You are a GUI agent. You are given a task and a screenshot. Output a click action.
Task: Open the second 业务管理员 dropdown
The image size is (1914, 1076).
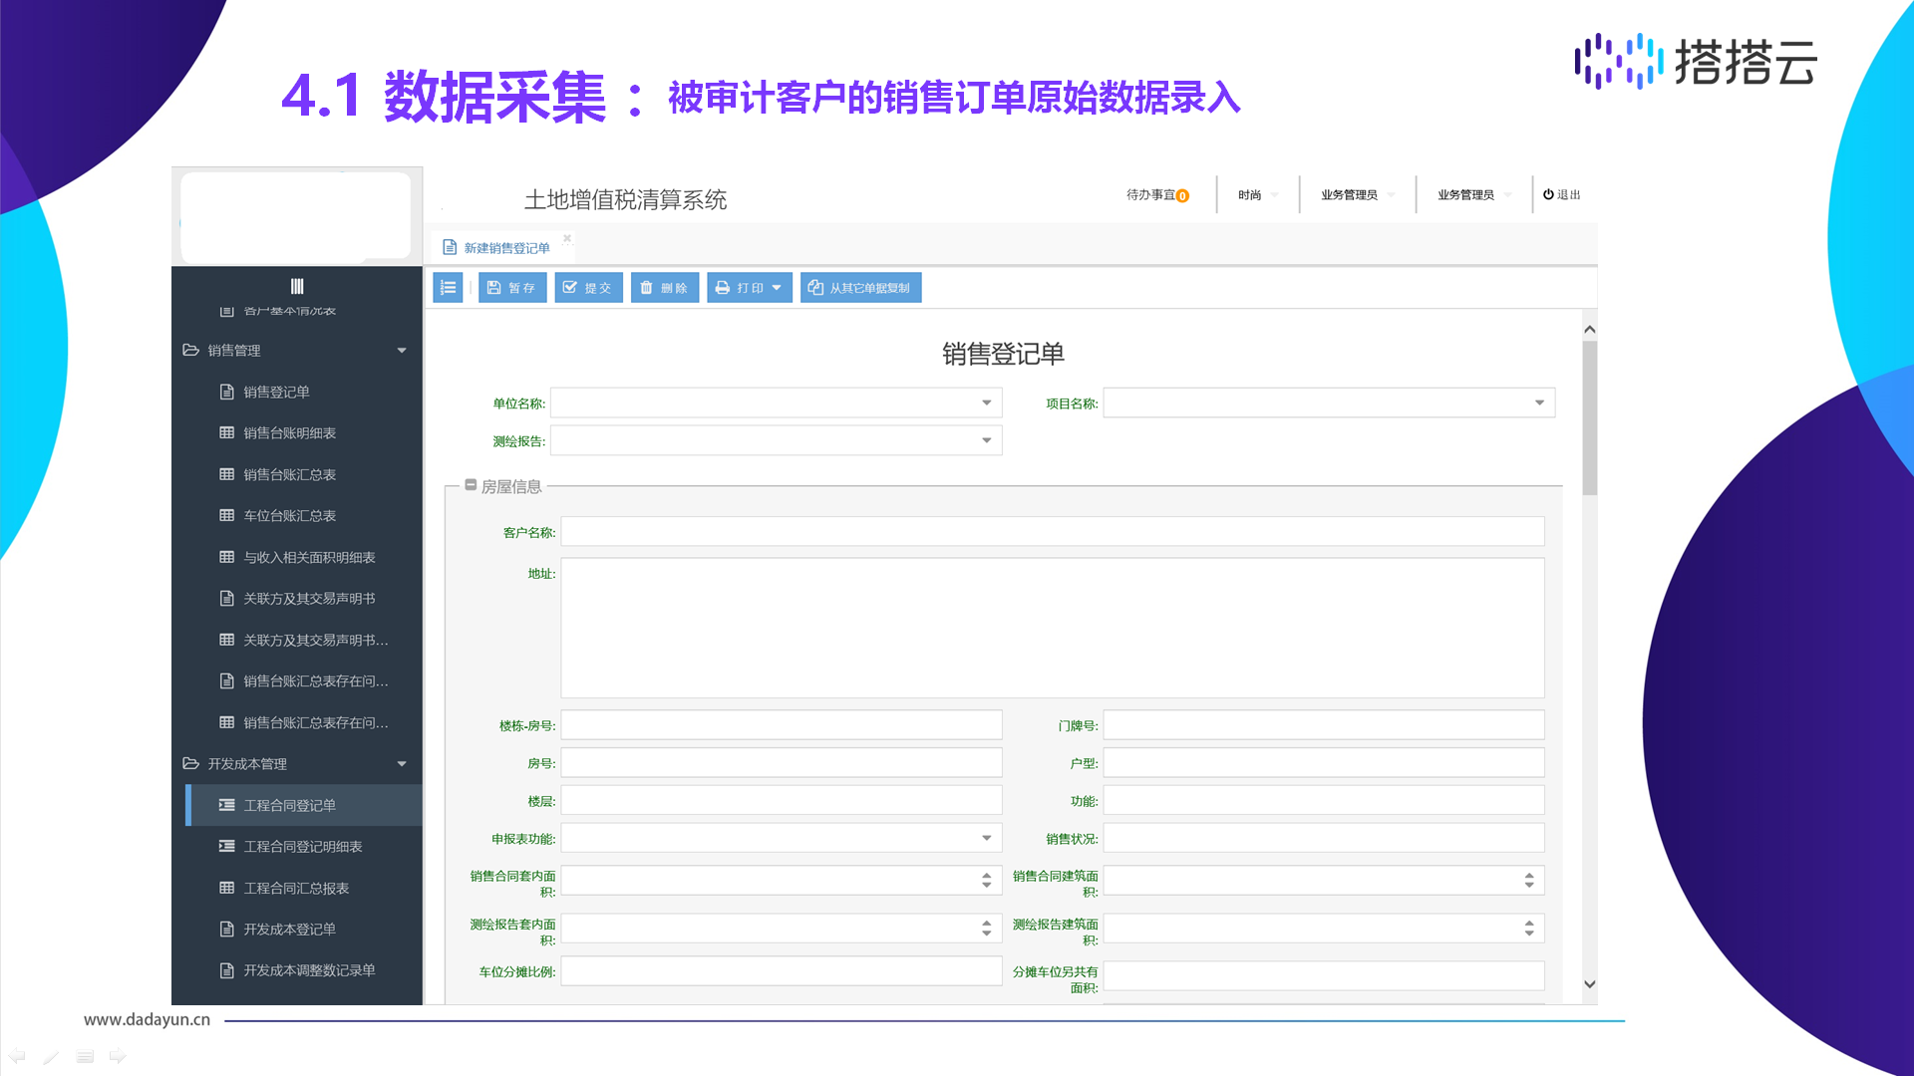[1474, 195]
